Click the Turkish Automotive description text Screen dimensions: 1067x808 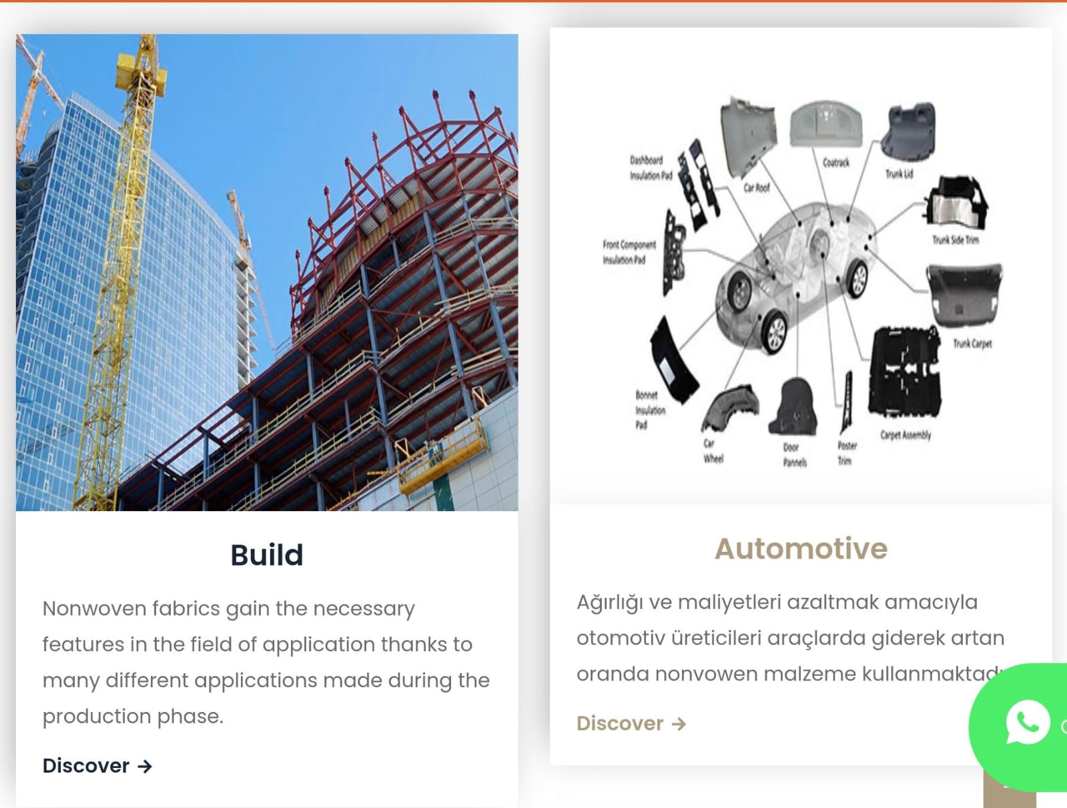(791, 638)
